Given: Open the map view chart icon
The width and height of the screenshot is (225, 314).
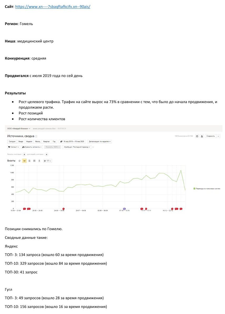Looking at the screenshot, I should pyautogui.click(x=39, y=161).
